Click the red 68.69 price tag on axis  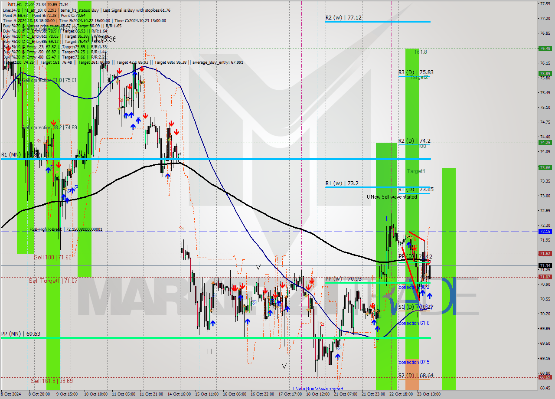pyautogui.click(x=545, y=377)
